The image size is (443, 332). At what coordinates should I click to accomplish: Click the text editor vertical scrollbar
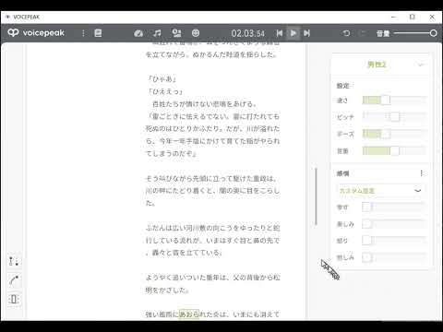click(316, 196)
